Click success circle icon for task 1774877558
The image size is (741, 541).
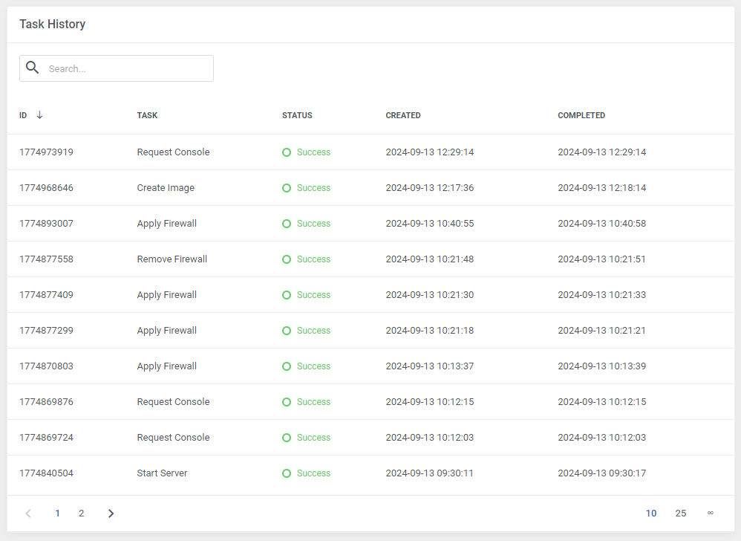point(287,259)
